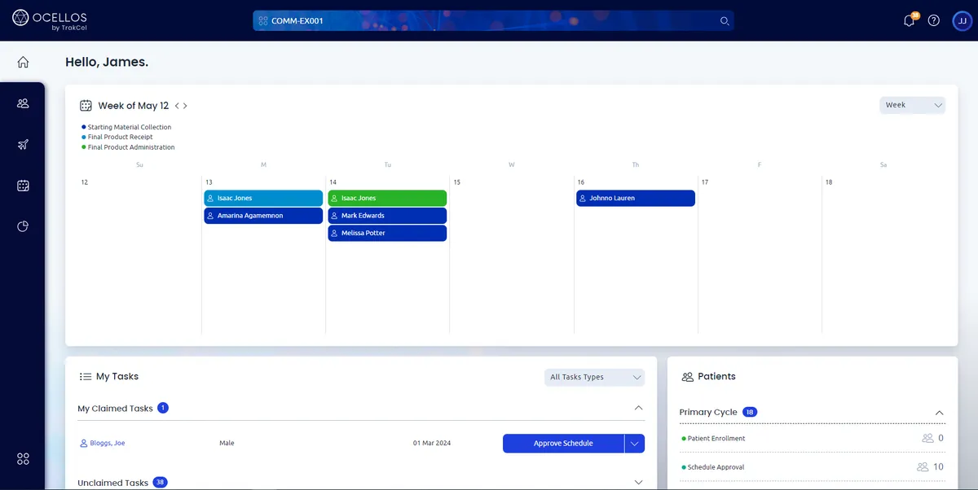
Task: Open the Week view dropdown
Action: point(912,105)
